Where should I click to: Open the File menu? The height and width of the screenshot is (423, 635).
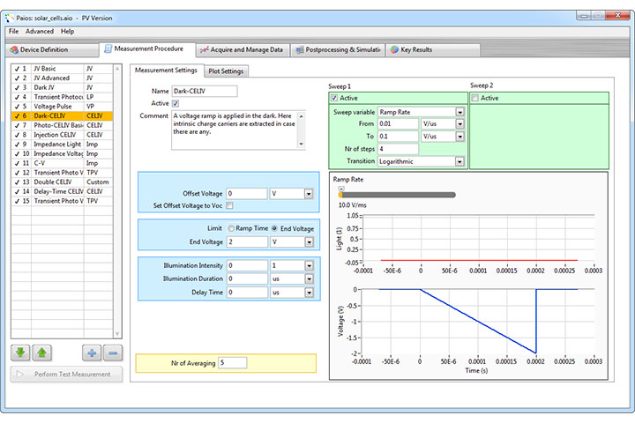click(13, 31)
